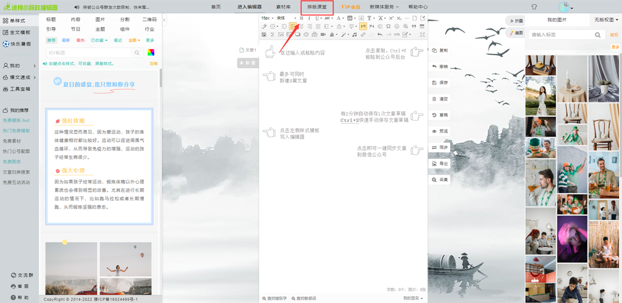Open the font color A picker

[x=339, y=18]
